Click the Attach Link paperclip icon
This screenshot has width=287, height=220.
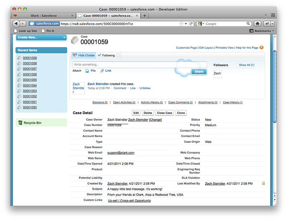click(102, 71)
